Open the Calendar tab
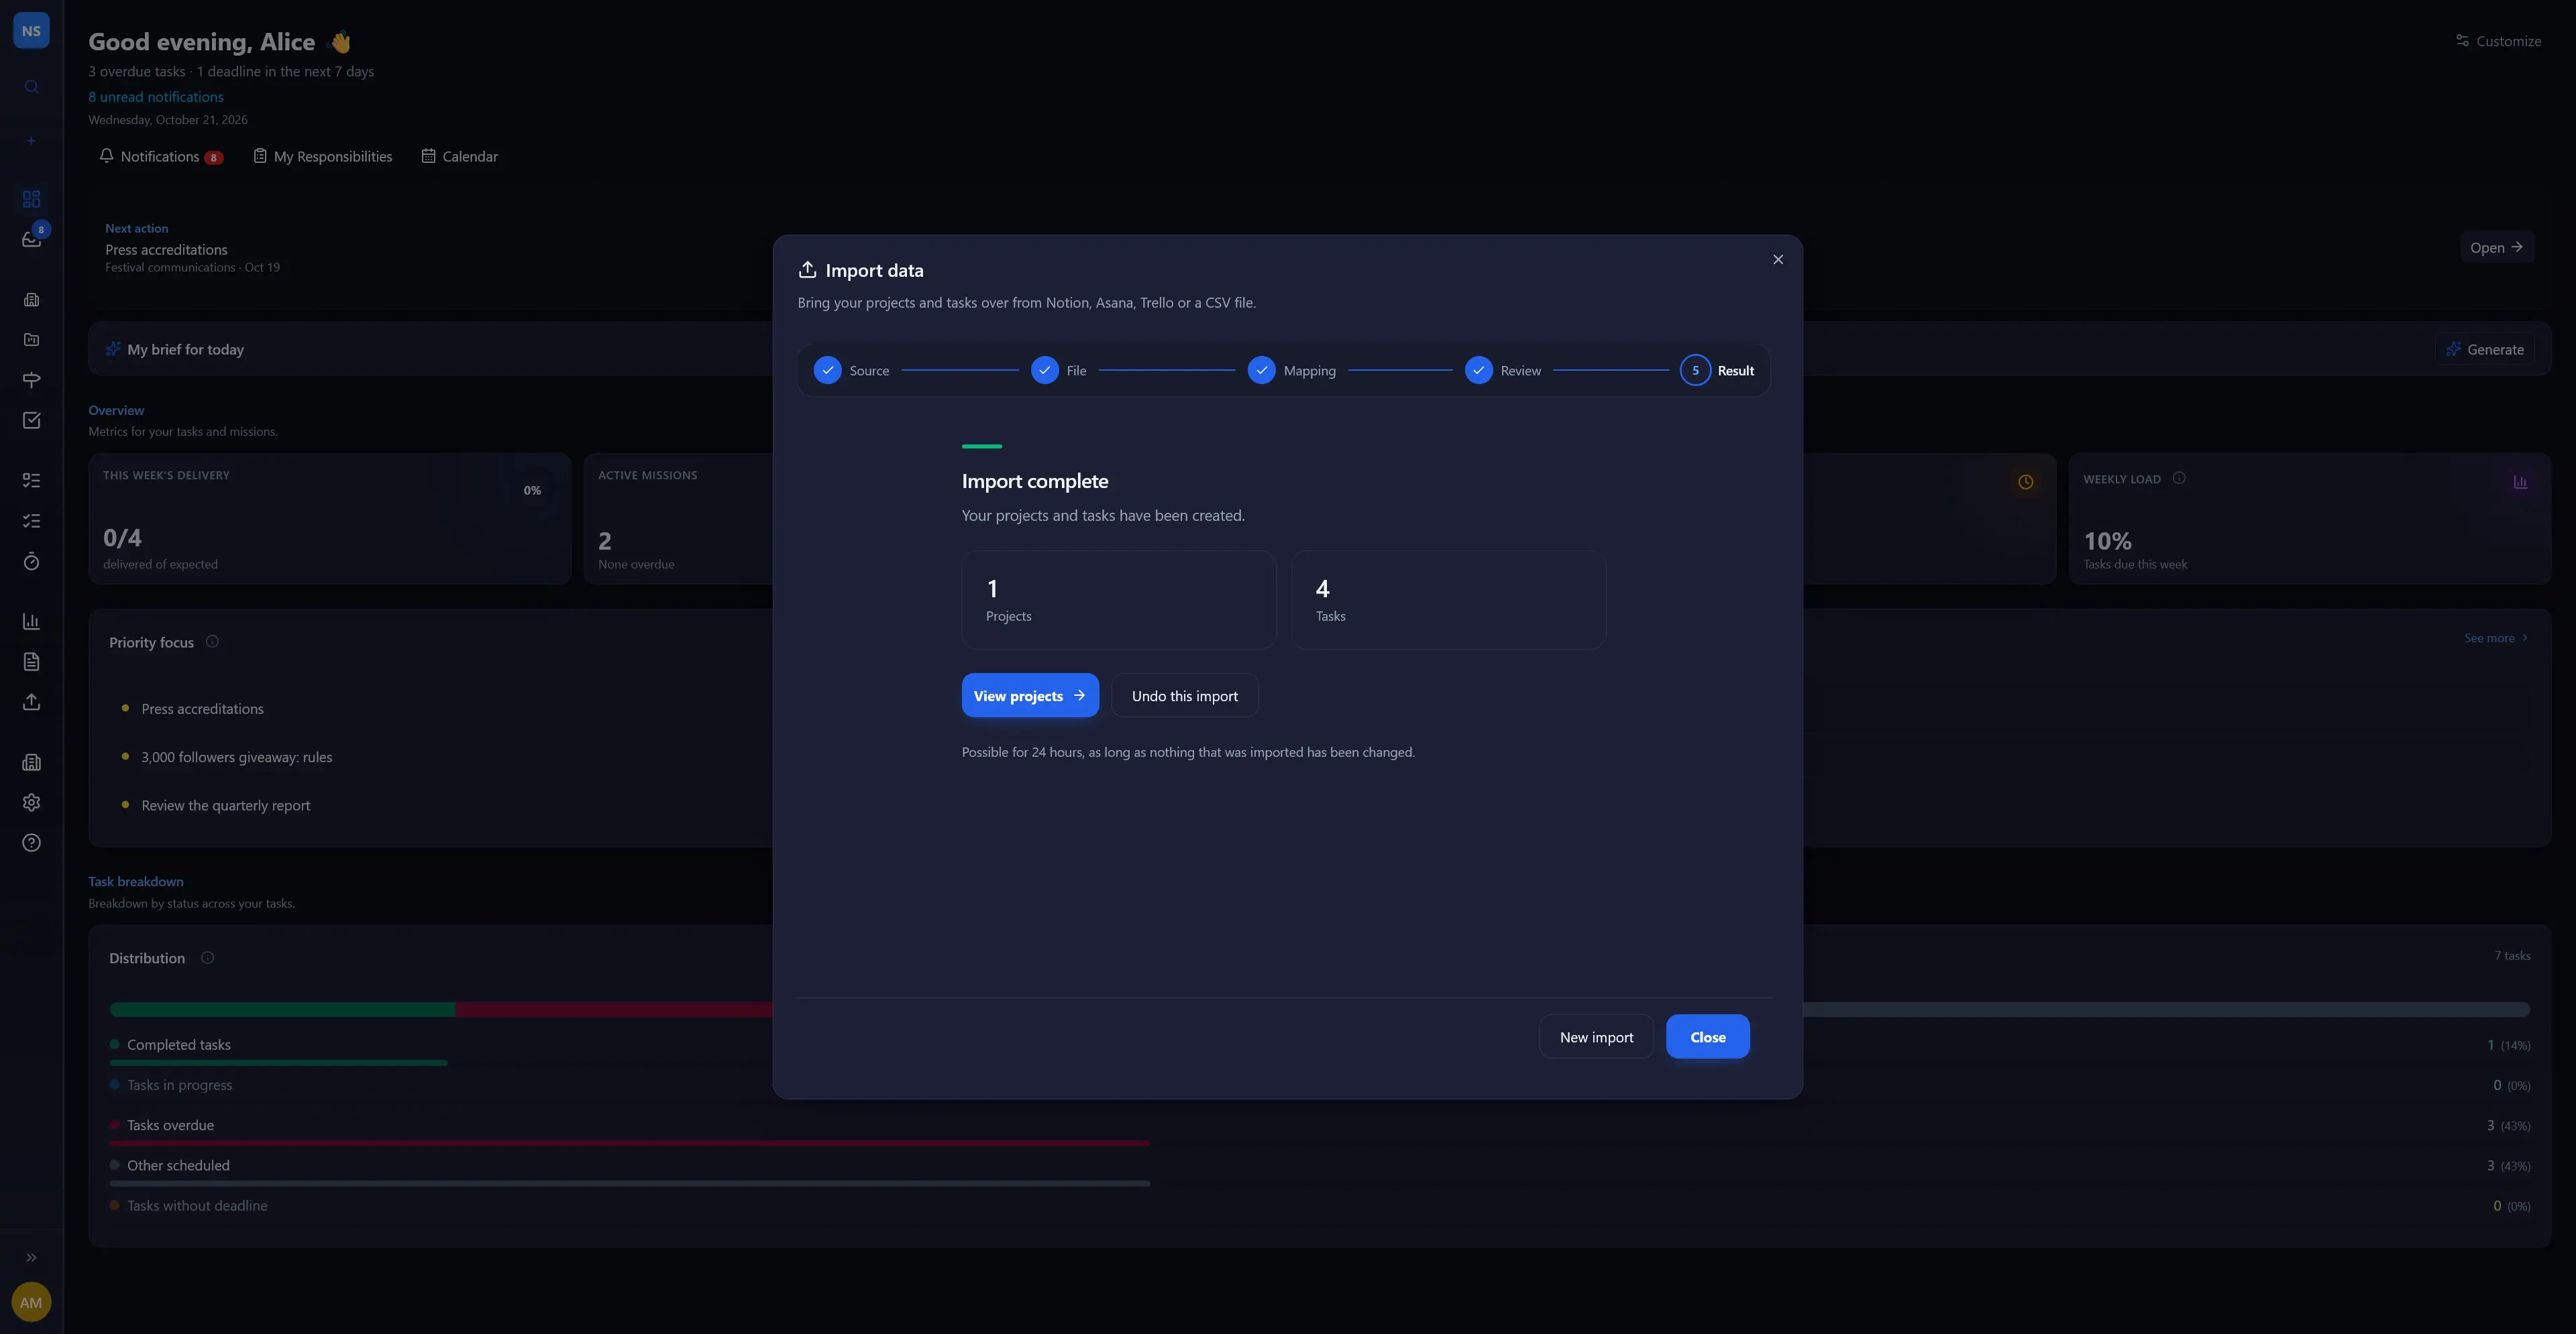The width and height of the screenshot is (2576, 1334). pos(460,157)
